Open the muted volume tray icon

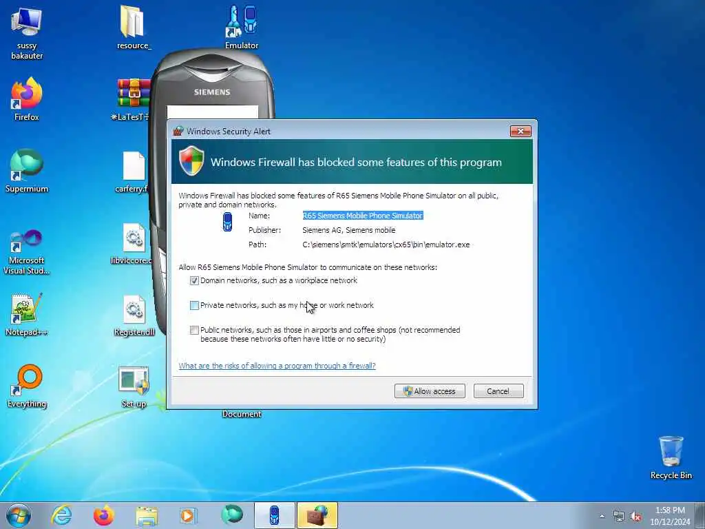click(635, 517)
